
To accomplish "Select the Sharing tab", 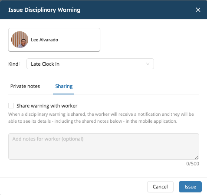I will [64, 86].
